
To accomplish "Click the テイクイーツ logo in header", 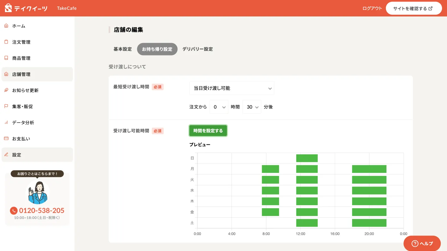I will point(26,8).
